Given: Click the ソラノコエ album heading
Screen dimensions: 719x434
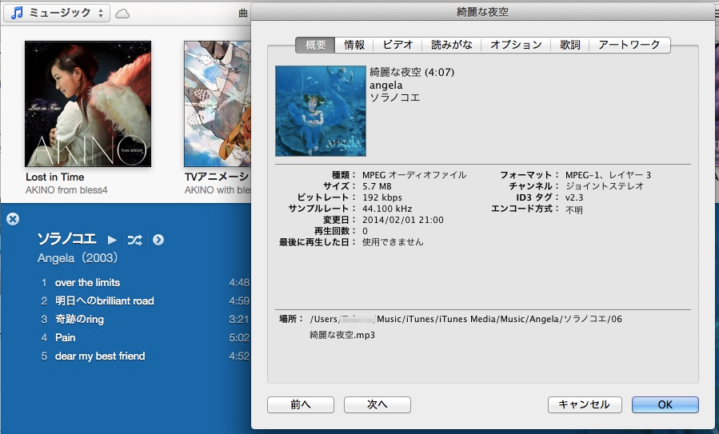Looking at the screenshot, I should pyautogui.click(x=67, y=239).
